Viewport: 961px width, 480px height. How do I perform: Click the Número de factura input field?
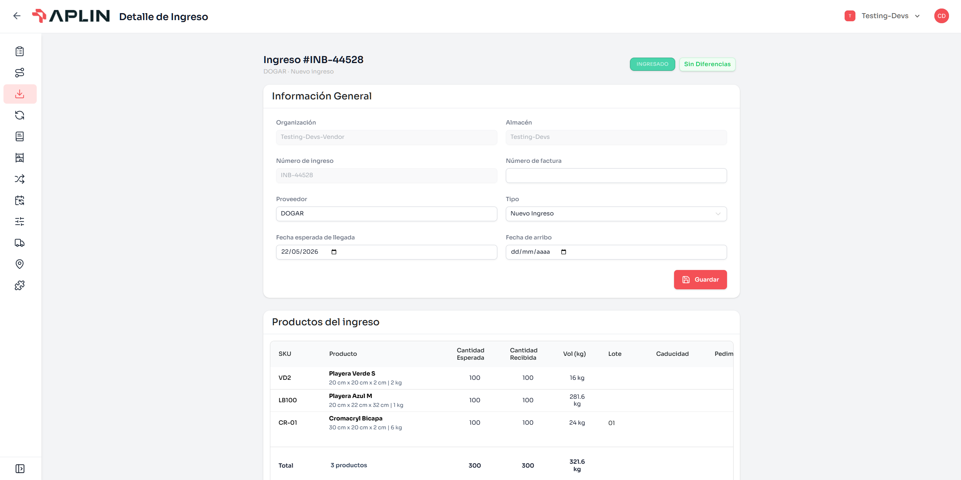[616, 176]
